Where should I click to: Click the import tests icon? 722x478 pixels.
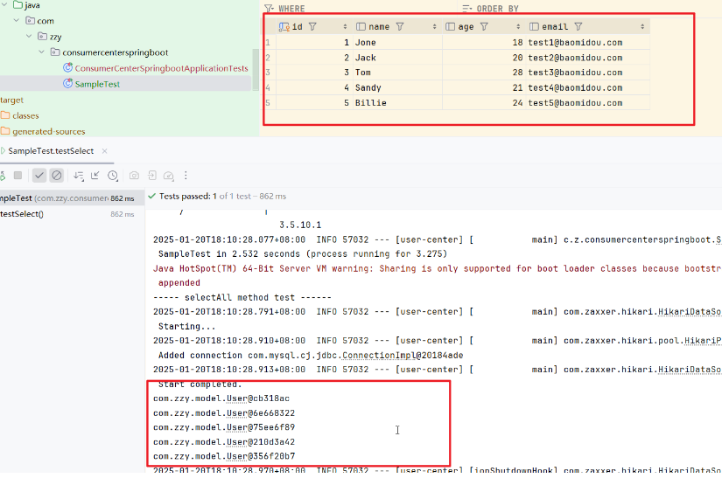[x=152, y=175]
